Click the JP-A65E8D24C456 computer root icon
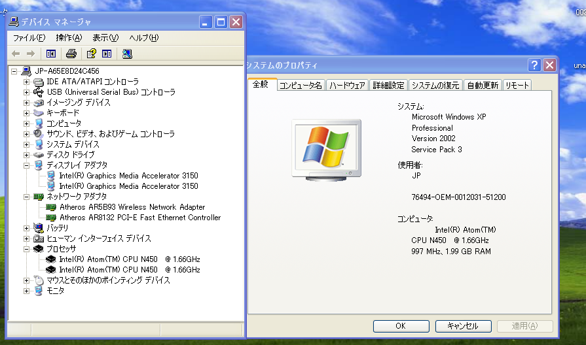The height and width of the screenshot is (345, 586). click(26, 71)
